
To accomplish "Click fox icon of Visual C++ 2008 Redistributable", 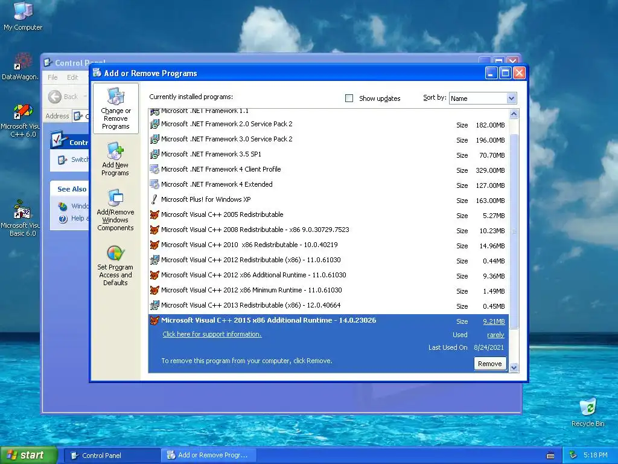I will point(154,230).
